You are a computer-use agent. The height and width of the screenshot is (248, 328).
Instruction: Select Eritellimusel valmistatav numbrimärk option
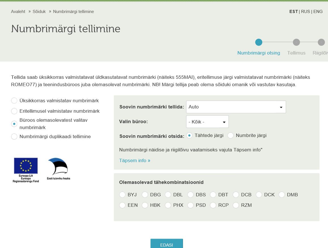14,111
